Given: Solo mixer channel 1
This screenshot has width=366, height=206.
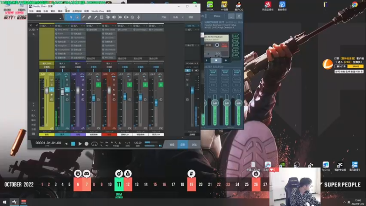Looking at the screenshot, I should [x=51, y=85].
